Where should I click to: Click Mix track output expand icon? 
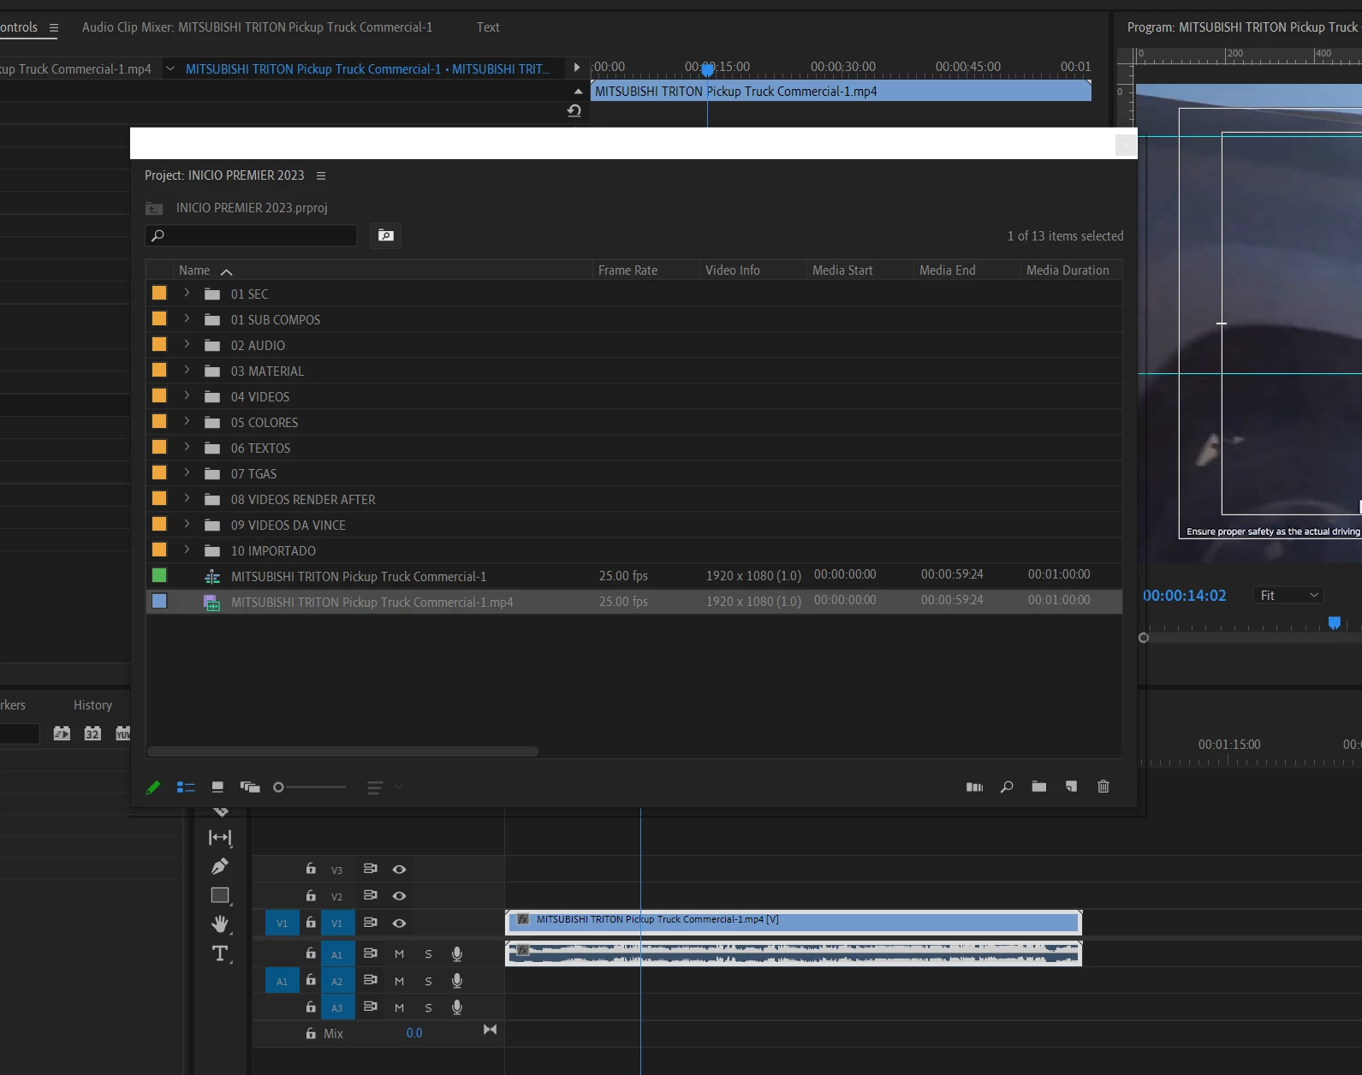coord(490,1030)
